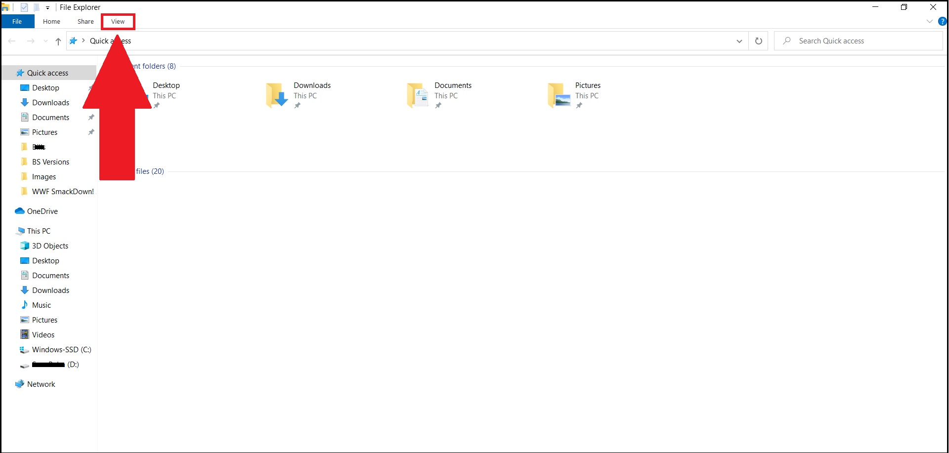Image resolution: width=949 pixels, height=453 pixels.
Task: Click the blue Help question mark icon
Action: click(942, 22)
